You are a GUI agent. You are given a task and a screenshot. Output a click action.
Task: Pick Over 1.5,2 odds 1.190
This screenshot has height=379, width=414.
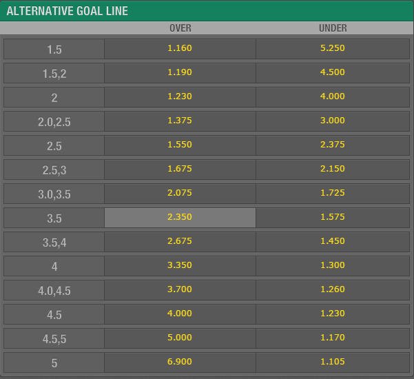point(180,73)
